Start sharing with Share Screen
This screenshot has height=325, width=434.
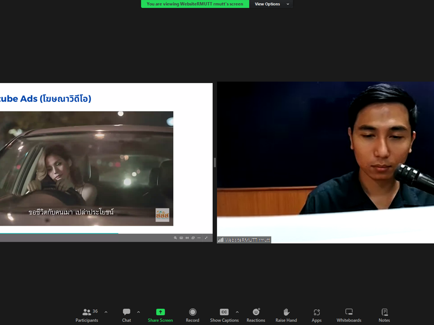(x=160, y=316)
